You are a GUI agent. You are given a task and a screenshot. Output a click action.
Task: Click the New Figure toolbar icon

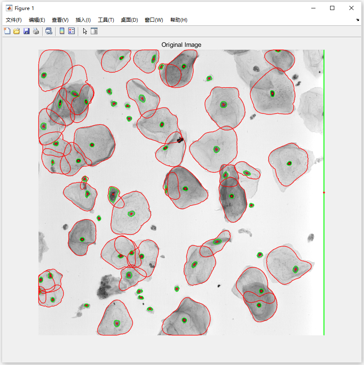coord(7,31)
